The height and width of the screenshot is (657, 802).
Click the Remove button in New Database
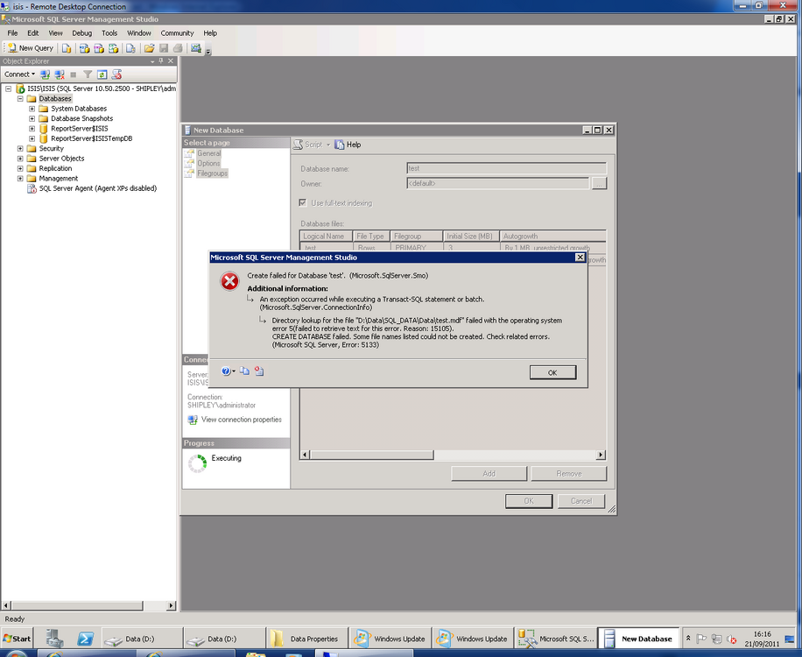[569, 474]
